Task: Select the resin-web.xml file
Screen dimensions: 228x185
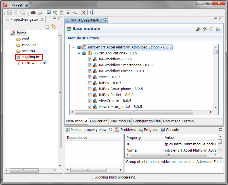Action: point(31,63)
